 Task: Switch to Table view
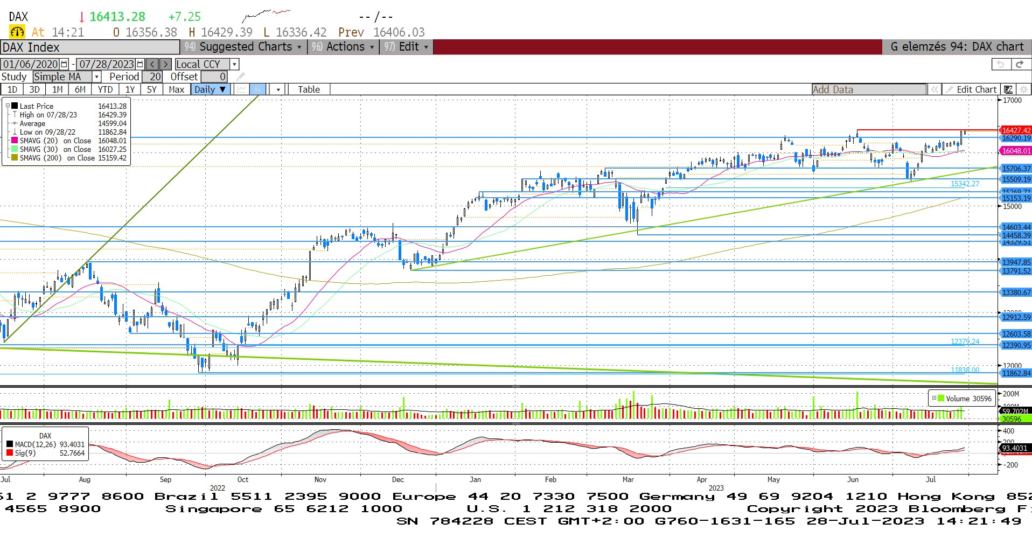pyautogui.click(x=309, y=89)
